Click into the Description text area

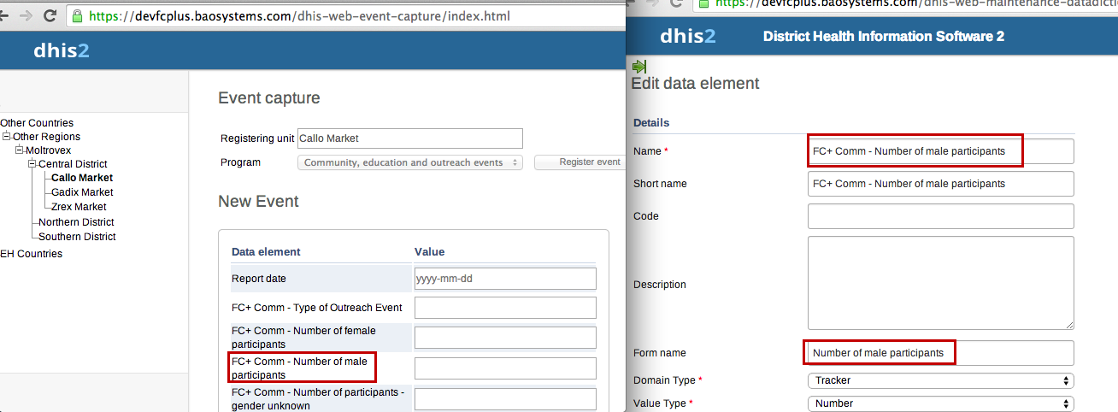pyautogui.click(x=940, y=283)
